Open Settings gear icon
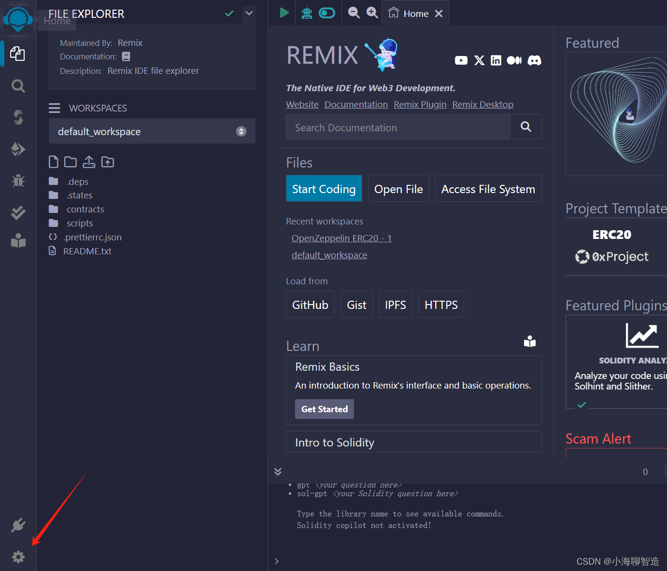 (18, 557)
